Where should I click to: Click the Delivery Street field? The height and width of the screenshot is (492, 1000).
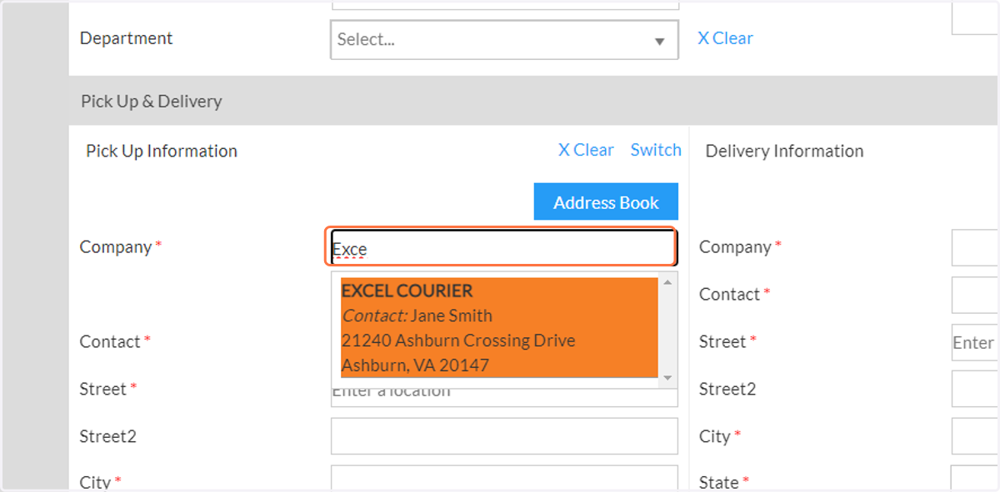click(x=975, y=342)
